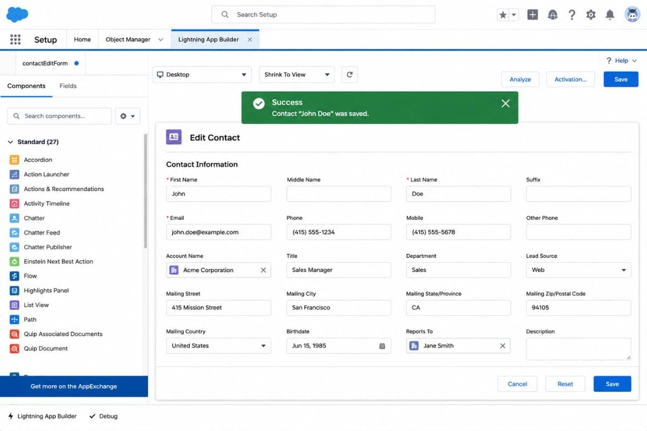Screen dimensions: 647x431
Task: Remove Jane Smith from Reports To
Action: [x=503, y=346]
